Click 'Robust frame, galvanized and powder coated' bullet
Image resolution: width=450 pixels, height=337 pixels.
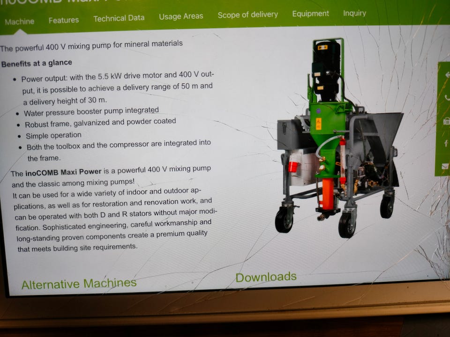(x=100, y=123)
